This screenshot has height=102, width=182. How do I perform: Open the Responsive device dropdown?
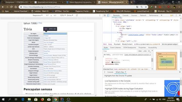pos(38,15)
